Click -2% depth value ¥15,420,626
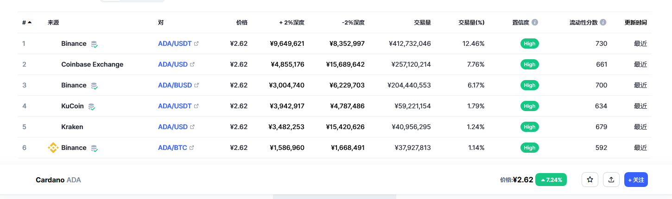 pyautogui.click(x=345, y=127)
